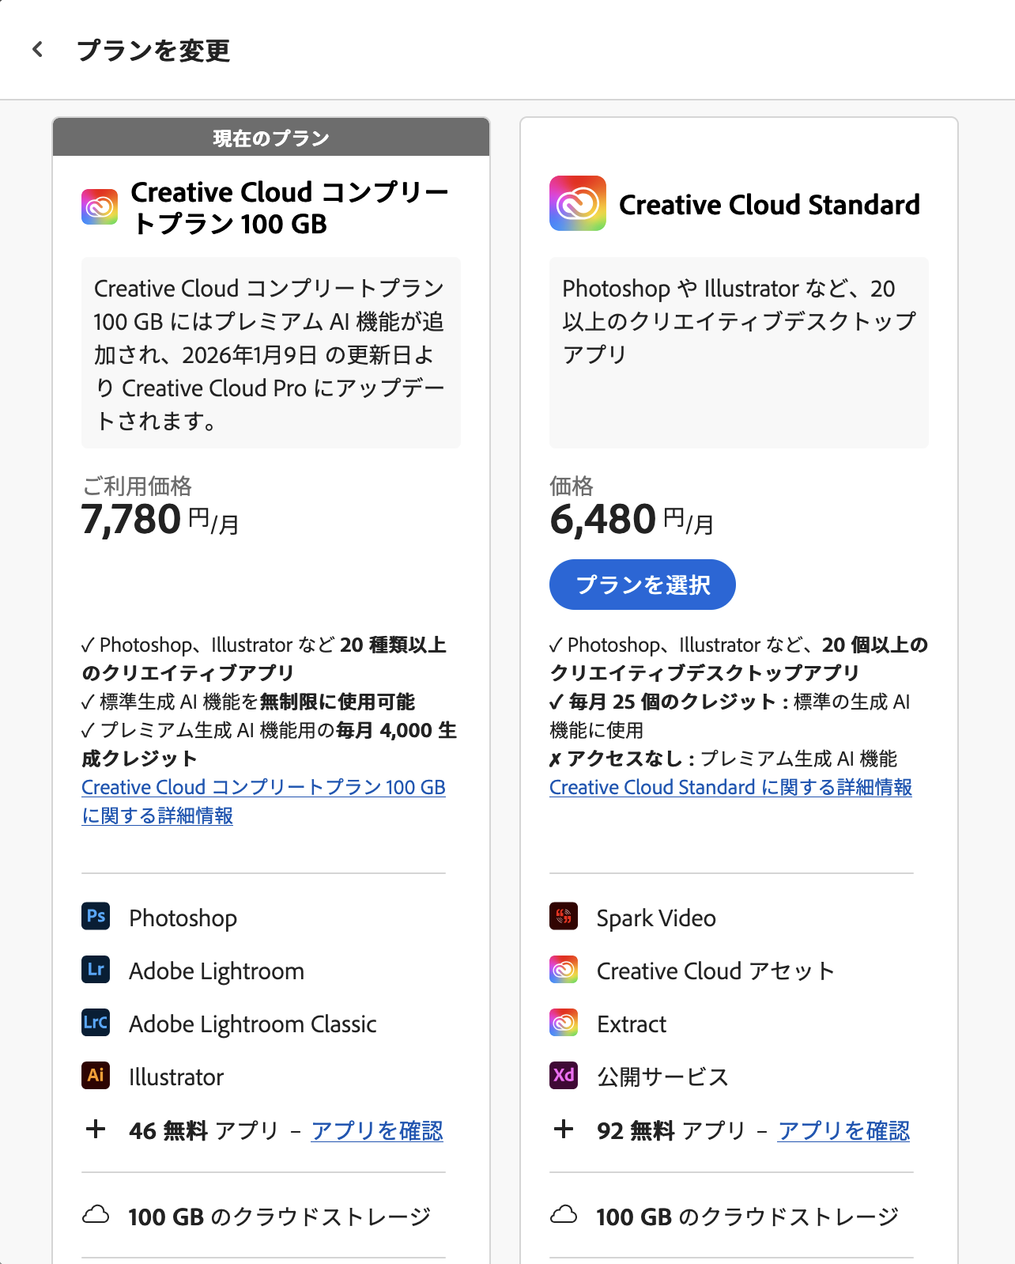Click cloud storage icon in Standard plan
Screen dimensions: 1015x1264
tap(564, 1214)
